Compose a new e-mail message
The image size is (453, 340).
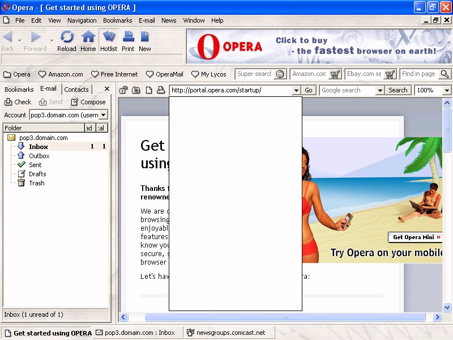point(88,102)
